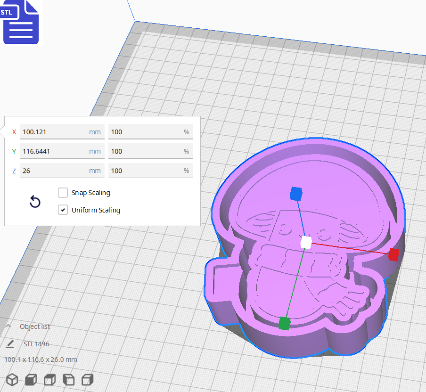Switch to left side view cube icon
Image resolution: width=426 pixels, height=392 pixels.
coord(68,380)
